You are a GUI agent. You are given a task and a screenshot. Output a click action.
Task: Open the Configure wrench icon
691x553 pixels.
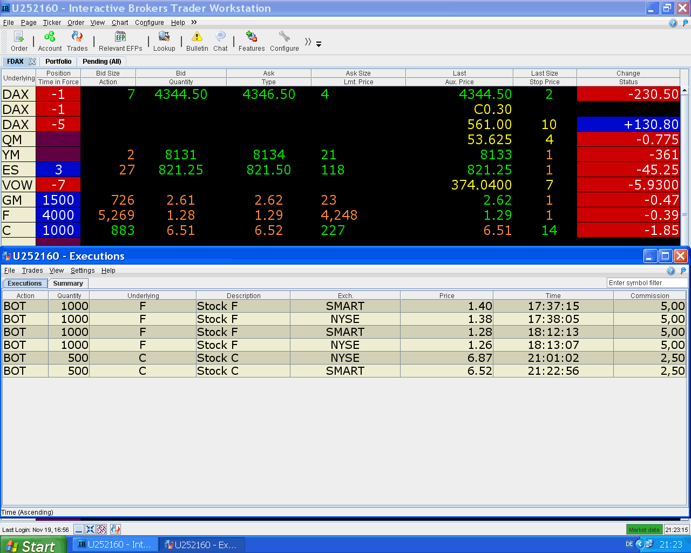click(x=284, y=37)
